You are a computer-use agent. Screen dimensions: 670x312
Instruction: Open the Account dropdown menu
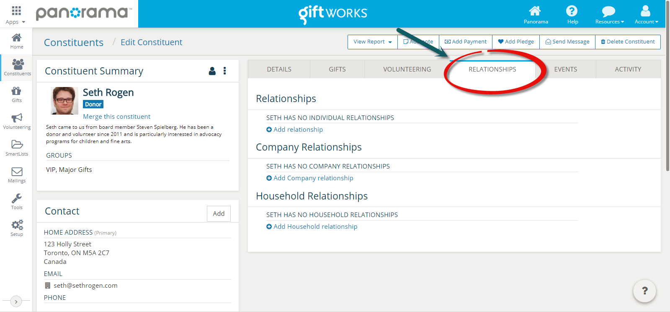[646, 15]
